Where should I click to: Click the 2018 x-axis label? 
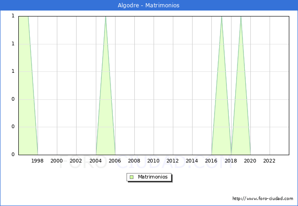[x=231, y=161]
